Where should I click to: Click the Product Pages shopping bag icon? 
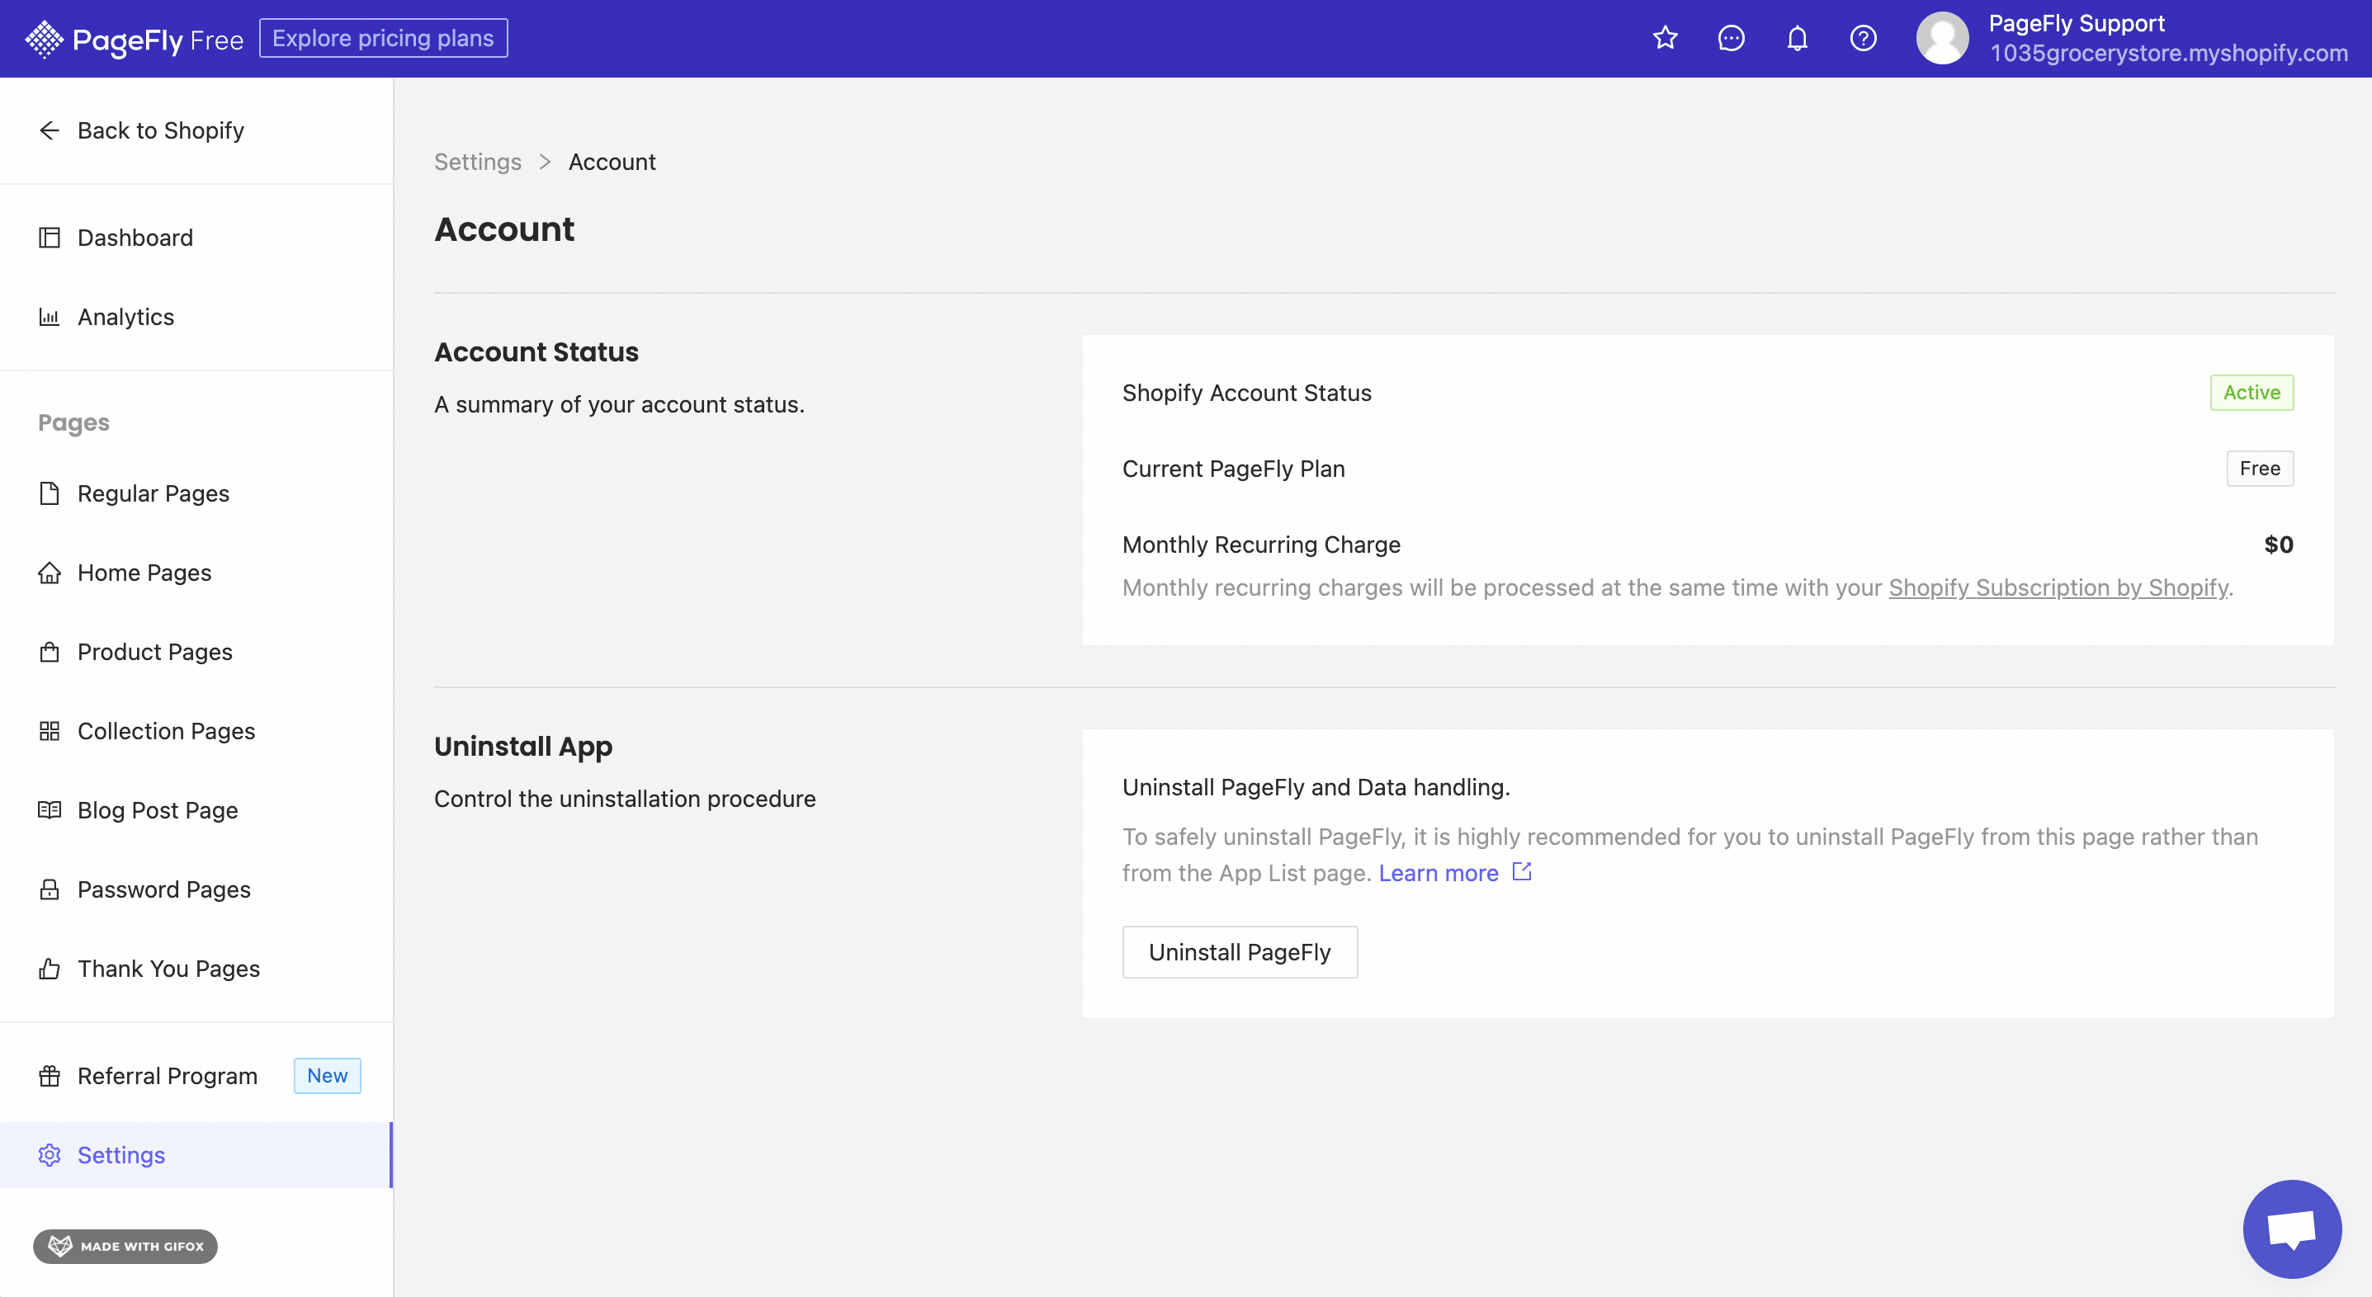[x=50, y=652]
